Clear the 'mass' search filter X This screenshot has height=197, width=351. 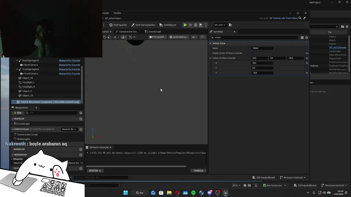212,37
